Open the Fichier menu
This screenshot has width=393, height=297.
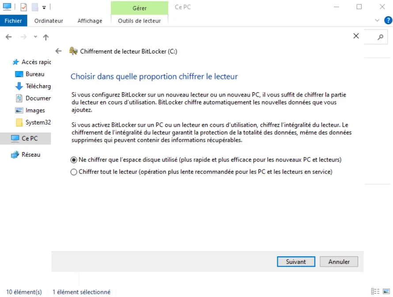pos(13,21)
